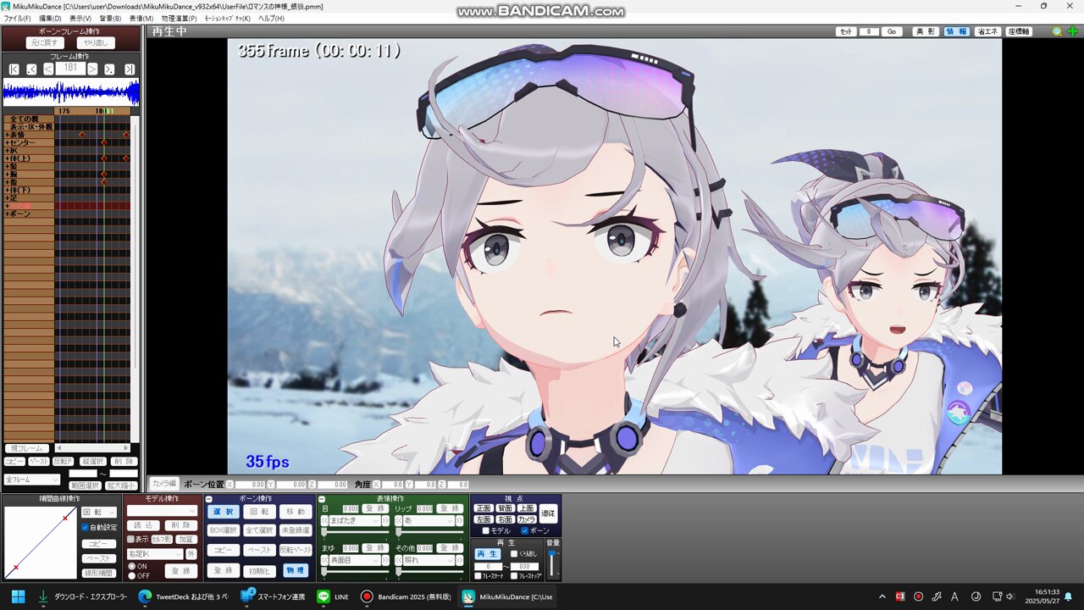This screenshot has height=610, width=1084.
Task: Step back one frame arrow
Action: [x=48, y=69]
